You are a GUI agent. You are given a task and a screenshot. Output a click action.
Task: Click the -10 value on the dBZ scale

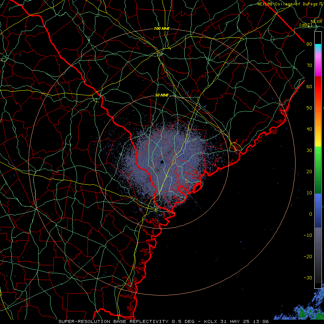[308, 235]
